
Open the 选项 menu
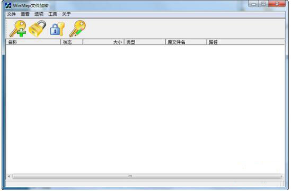click(39, 14)
